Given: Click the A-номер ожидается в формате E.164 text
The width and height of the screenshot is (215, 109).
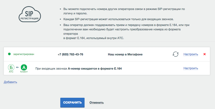Looking at the screenshot, I should pos(95,68).
